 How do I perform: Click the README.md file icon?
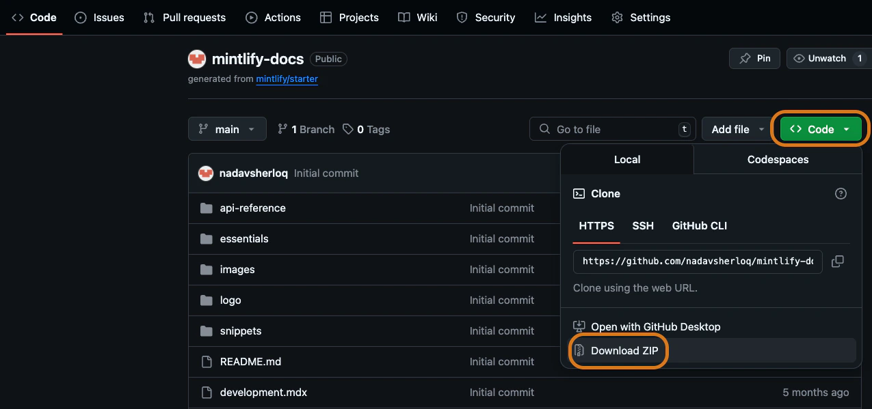(207, 362)
